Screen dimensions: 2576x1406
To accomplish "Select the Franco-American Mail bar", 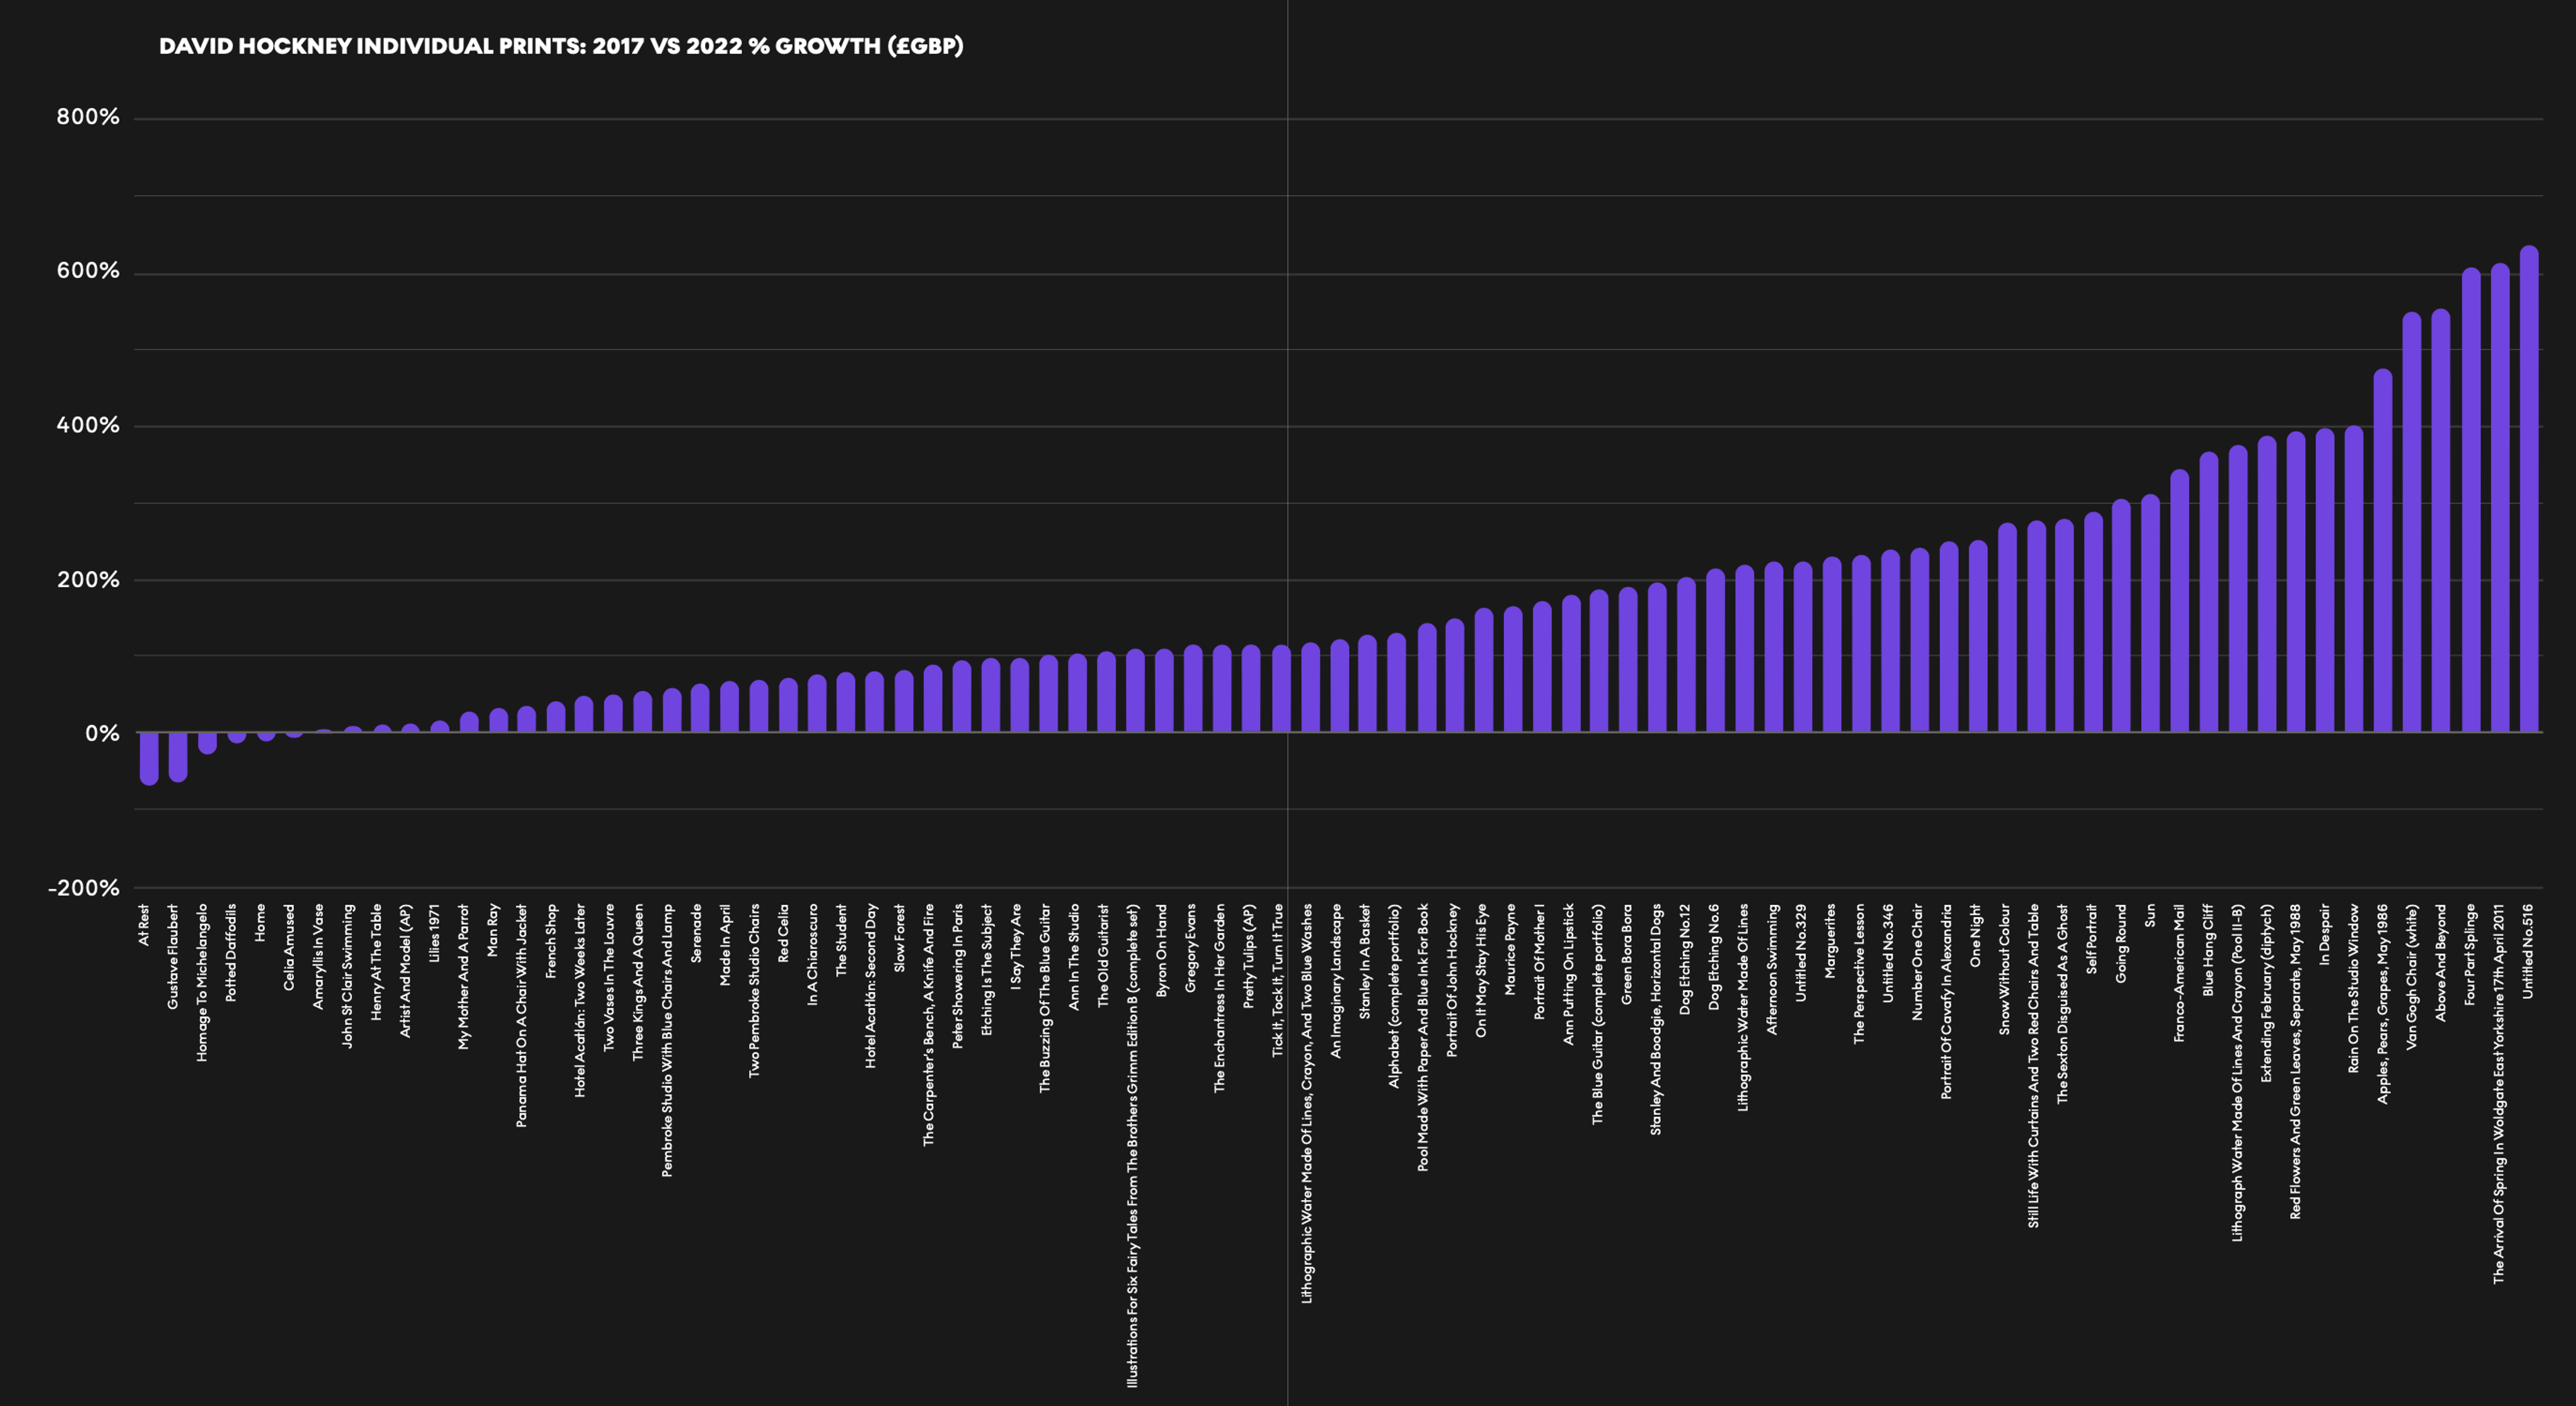I will tap(2180, 601).
